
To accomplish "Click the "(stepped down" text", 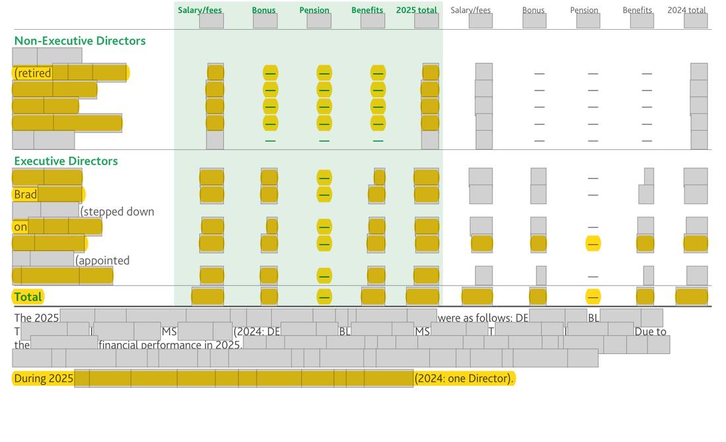I will pos(117,211).
